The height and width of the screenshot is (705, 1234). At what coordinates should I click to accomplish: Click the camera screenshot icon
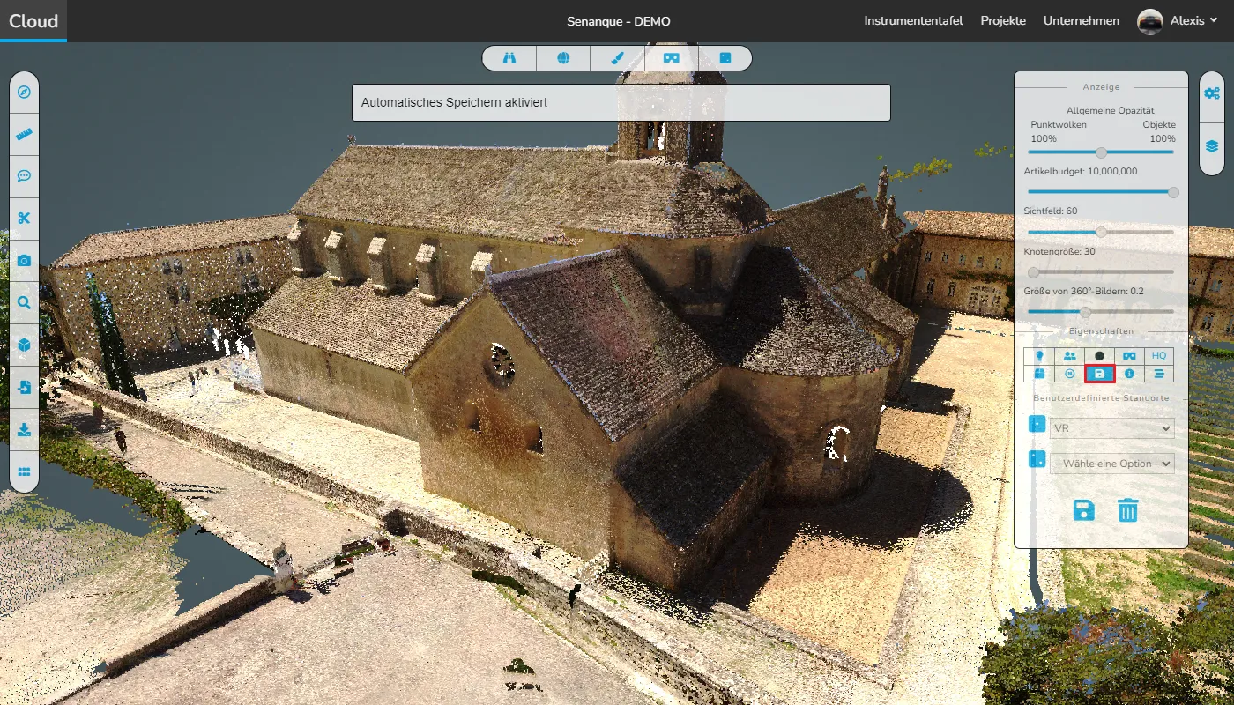[24, 261]
